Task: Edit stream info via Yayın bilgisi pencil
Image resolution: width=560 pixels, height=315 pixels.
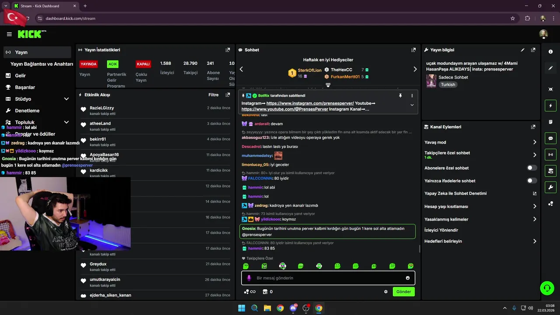Action: click(x=522, y=50)
